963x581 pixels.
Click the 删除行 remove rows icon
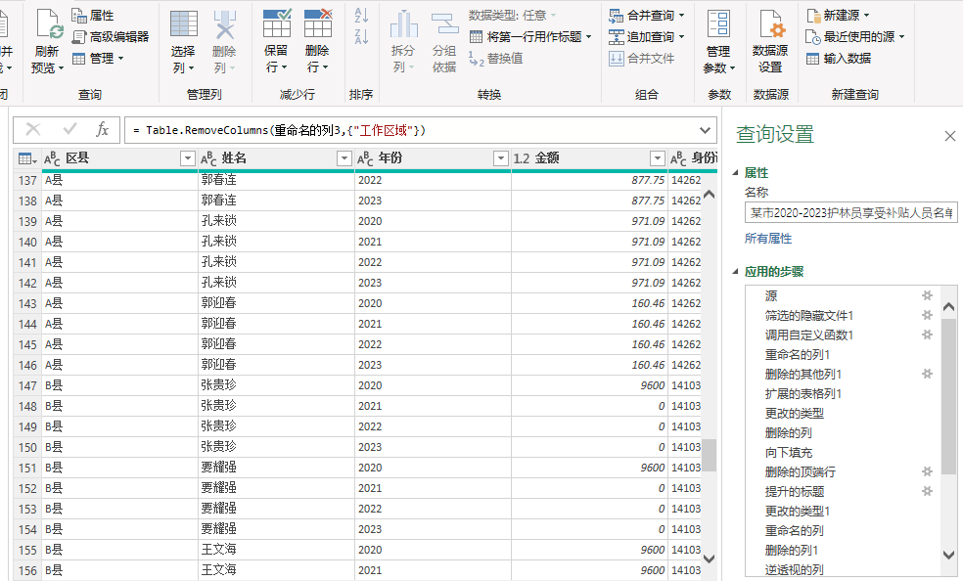(317, 23)
